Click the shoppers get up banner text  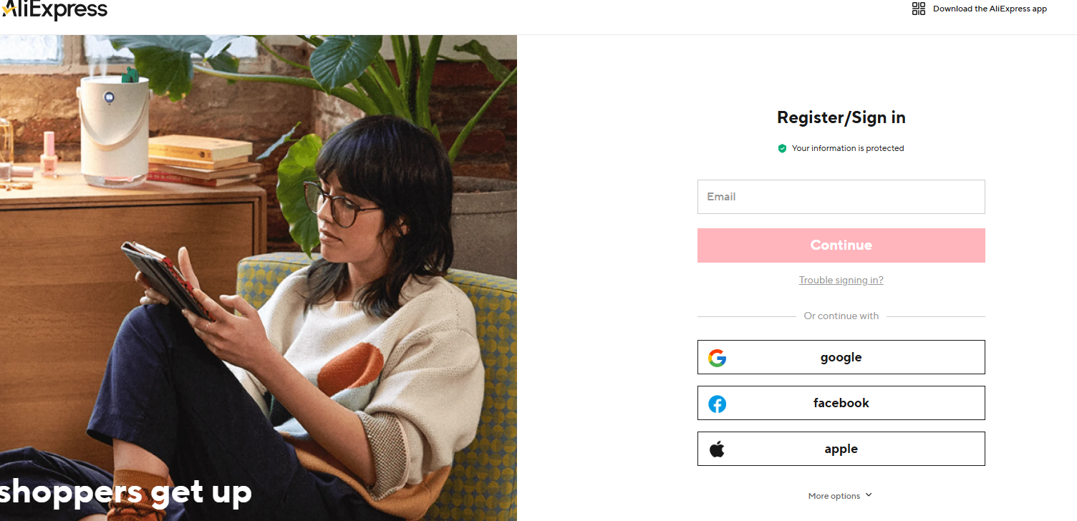coord(126,492)
